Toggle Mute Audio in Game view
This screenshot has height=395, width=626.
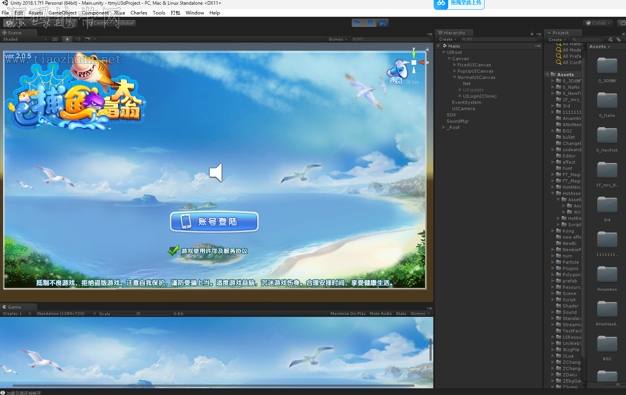tap(381, 314)
